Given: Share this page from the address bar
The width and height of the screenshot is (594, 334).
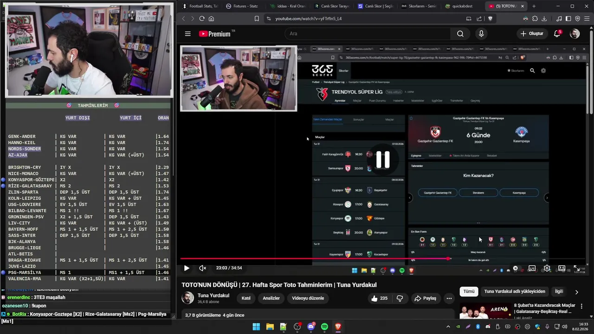Looking at the screenshot, I should (x=479, y=19).
